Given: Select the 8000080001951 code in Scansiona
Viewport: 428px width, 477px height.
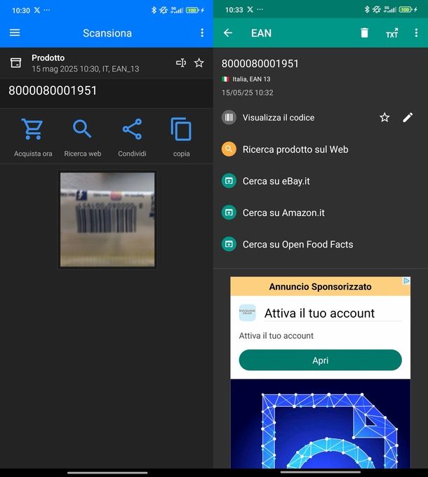Looking at the screenshot, I should (53, 90).
